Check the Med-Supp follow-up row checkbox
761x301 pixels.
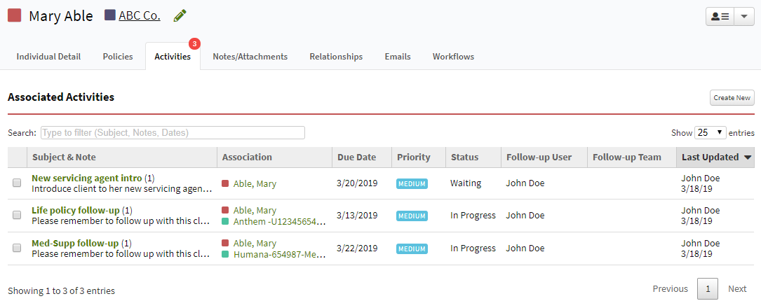[x=17, y=248]
